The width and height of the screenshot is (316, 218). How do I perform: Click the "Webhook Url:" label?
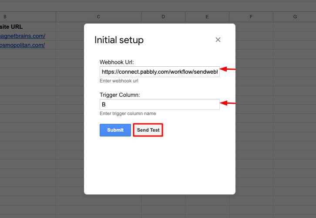click(117, 62)
